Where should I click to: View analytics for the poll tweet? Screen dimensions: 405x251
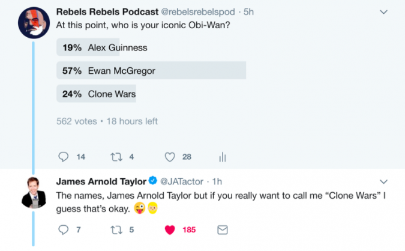[x=222, y=157]
